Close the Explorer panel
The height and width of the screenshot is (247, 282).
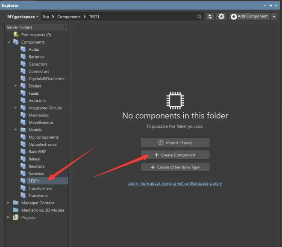[x=276, y=6]
